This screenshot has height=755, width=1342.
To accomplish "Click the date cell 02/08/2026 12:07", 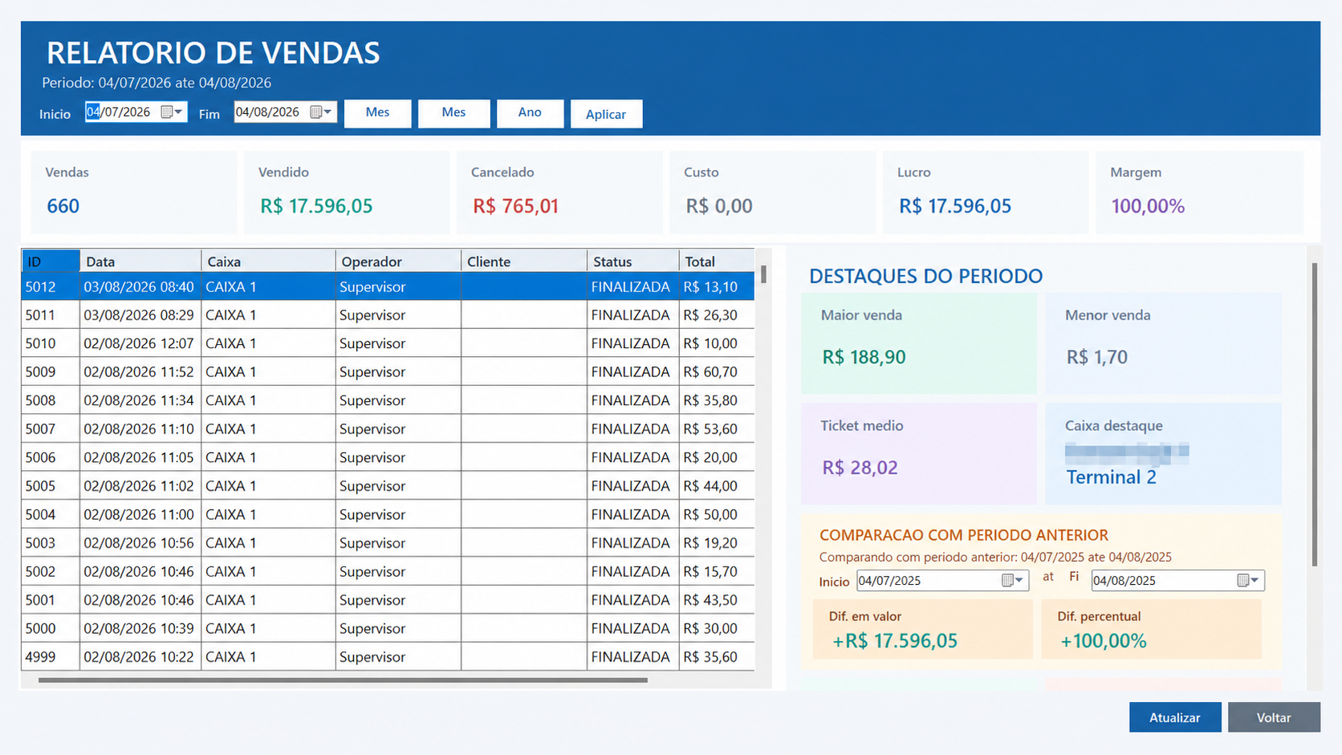I will (140, 343).
